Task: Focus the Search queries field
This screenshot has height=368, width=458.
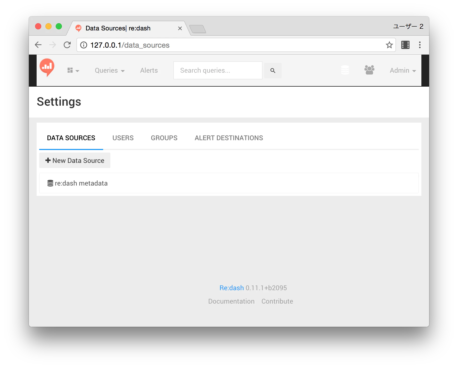Action: [218, 70]
